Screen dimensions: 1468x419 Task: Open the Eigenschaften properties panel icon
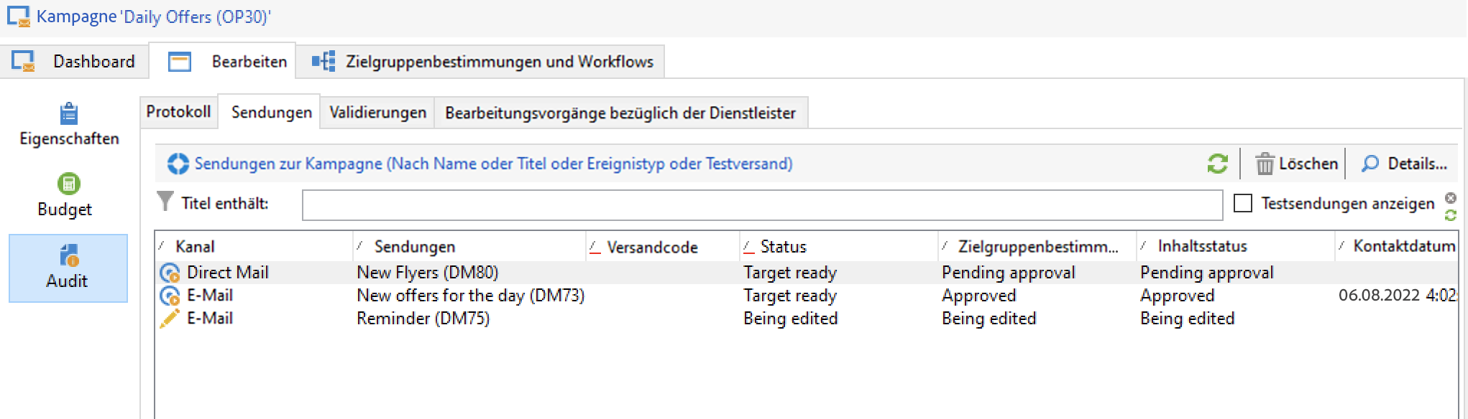tap(69, 114)
